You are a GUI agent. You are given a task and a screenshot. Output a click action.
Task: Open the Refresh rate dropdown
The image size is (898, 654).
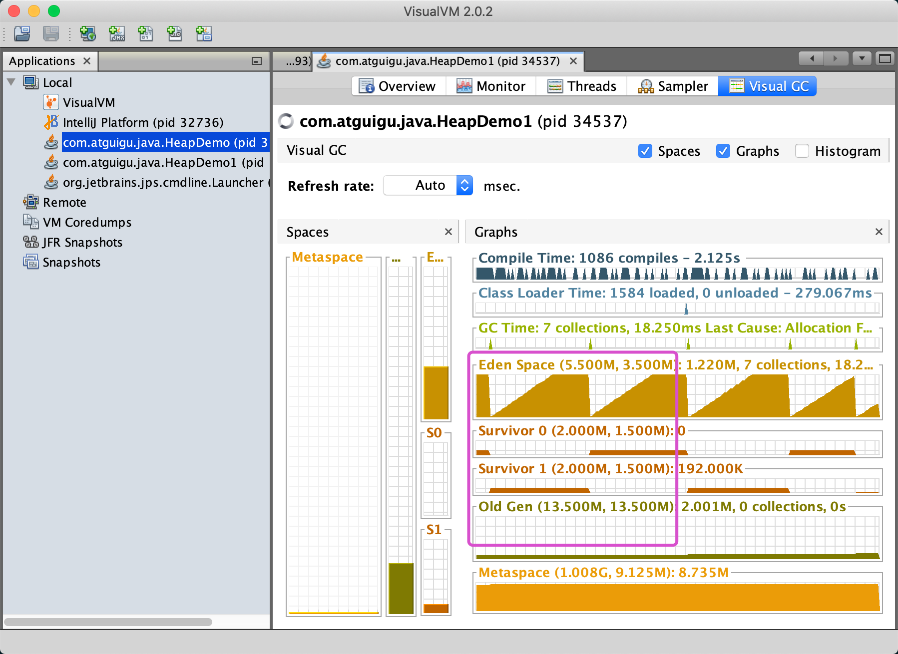click(x=464, y=186)
